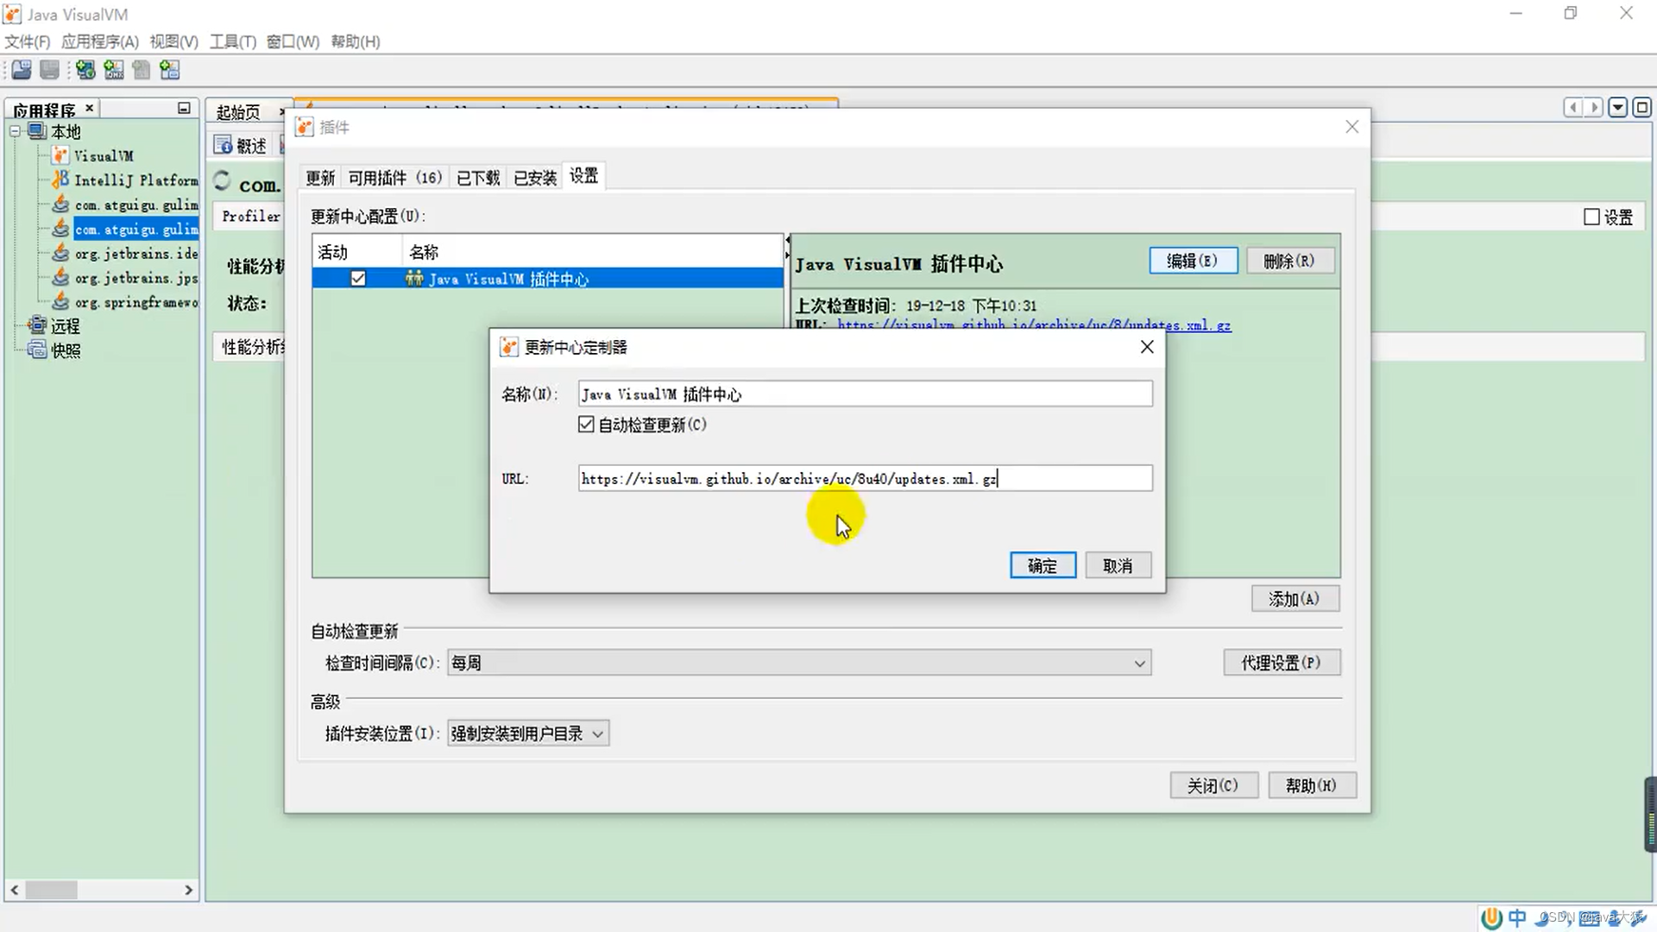
Task: Switch to the 可用插件 (16) tab
Action: 394,178
